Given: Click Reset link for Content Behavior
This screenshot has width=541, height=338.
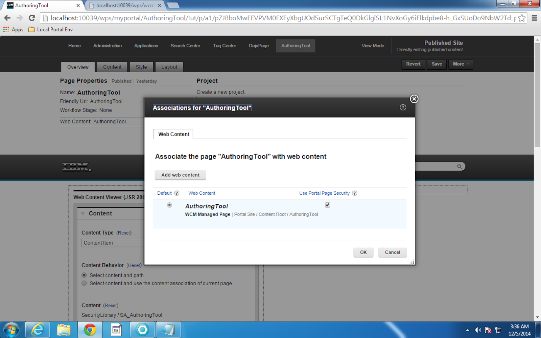Looking at the screenshot, I should point(134,265).
